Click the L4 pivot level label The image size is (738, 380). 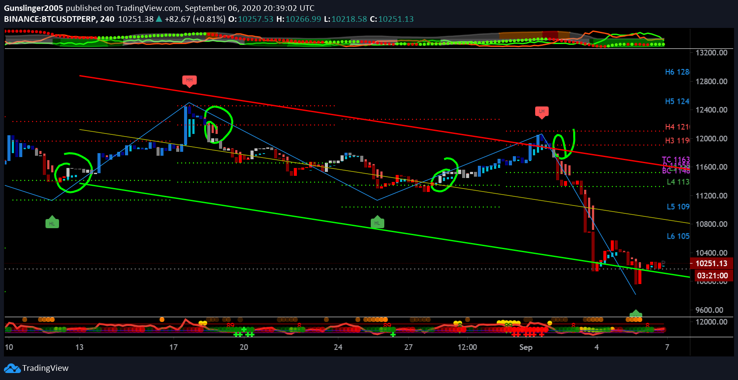tap(678, 182)
